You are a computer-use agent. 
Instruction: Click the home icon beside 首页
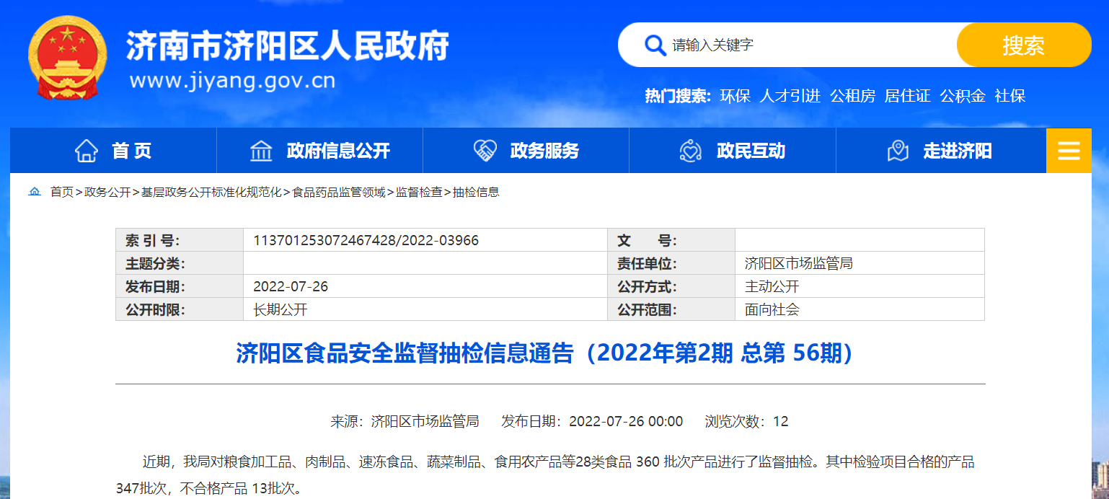tap(87, 151)
